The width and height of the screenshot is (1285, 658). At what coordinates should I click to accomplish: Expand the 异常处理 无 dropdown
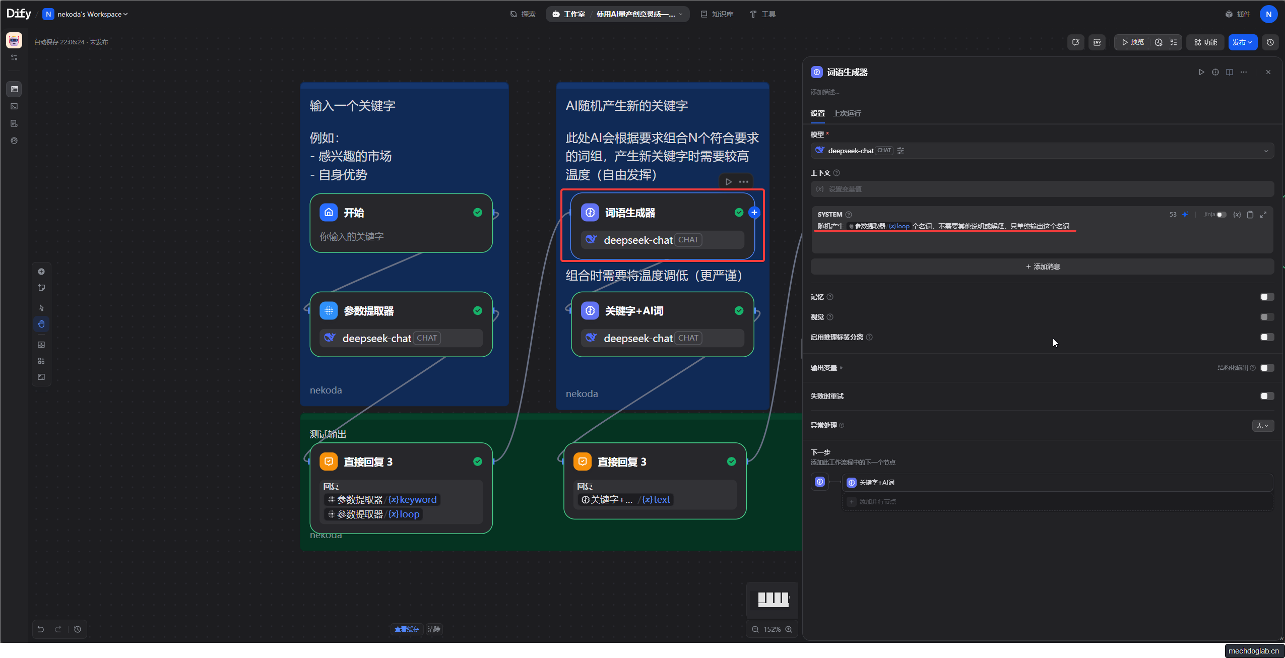click(1262, 426)
